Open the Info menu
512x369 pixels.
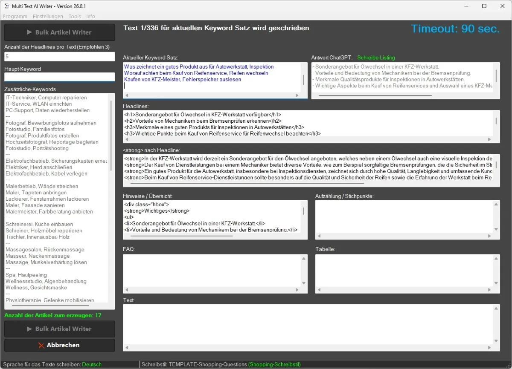pos(90,16)
